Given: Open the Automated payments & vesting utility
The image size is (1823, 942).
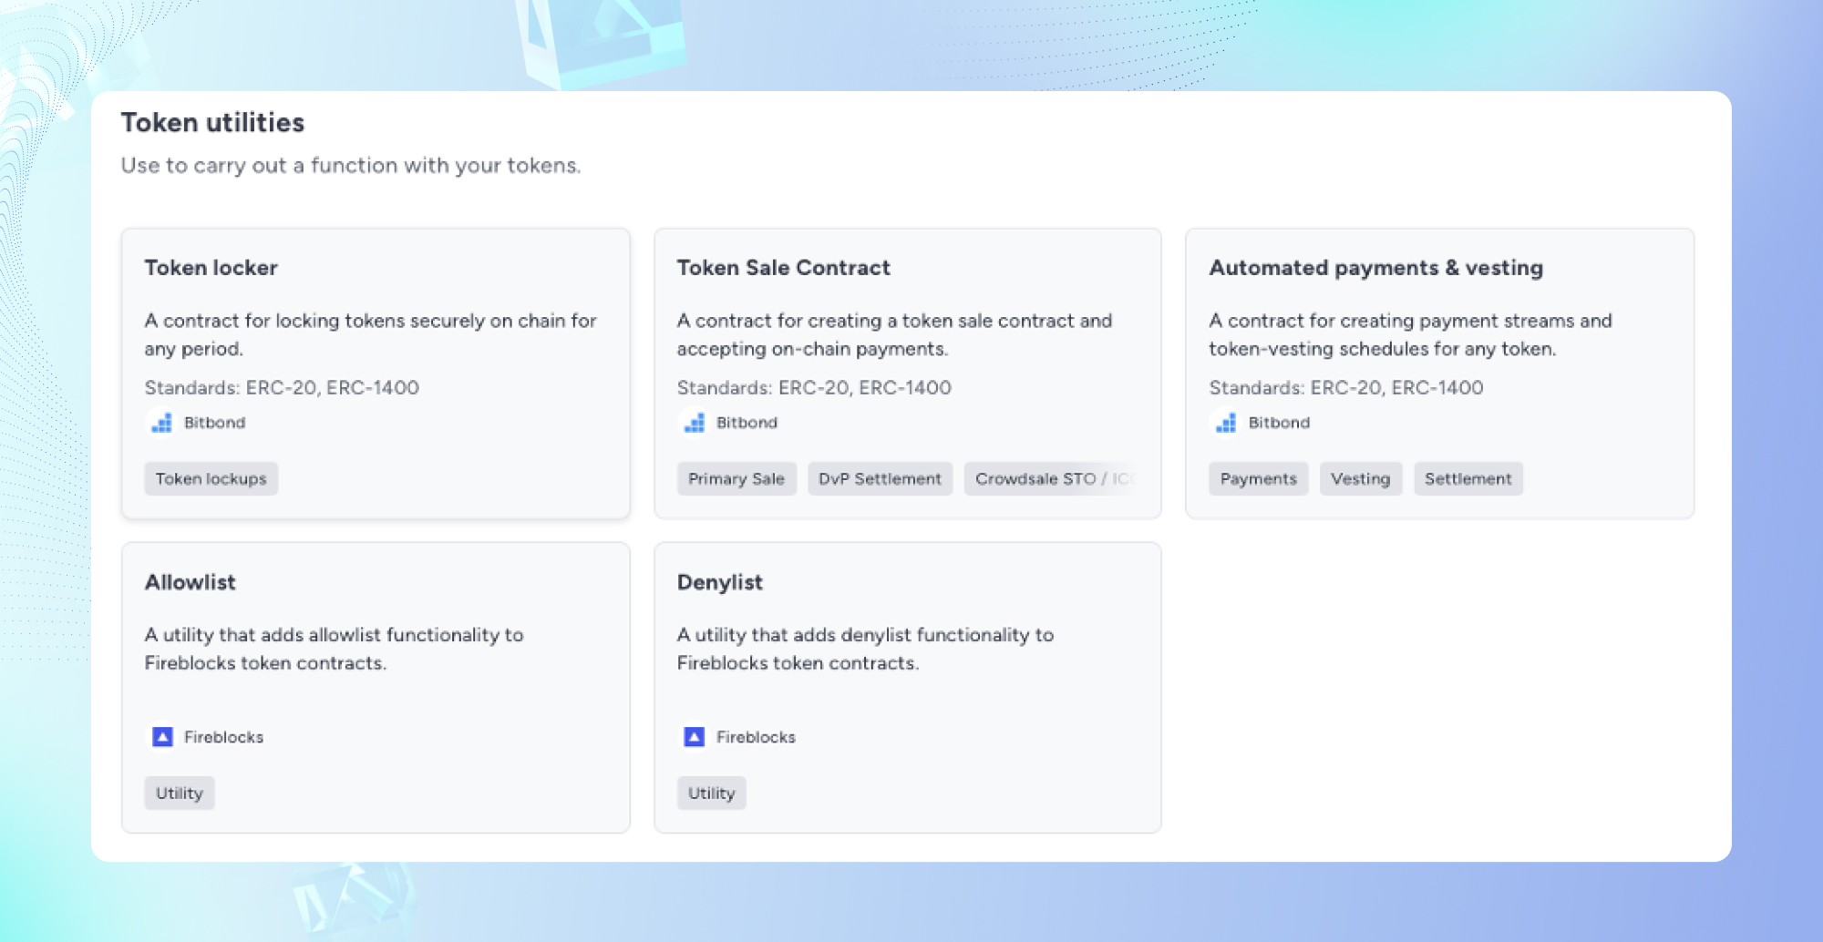Looking at the screenshot, I should tap(1438, 374).
